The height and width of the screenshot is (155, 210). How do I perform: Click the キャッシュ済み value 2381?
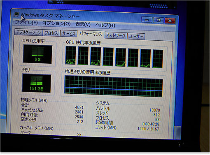pos(79,112)
